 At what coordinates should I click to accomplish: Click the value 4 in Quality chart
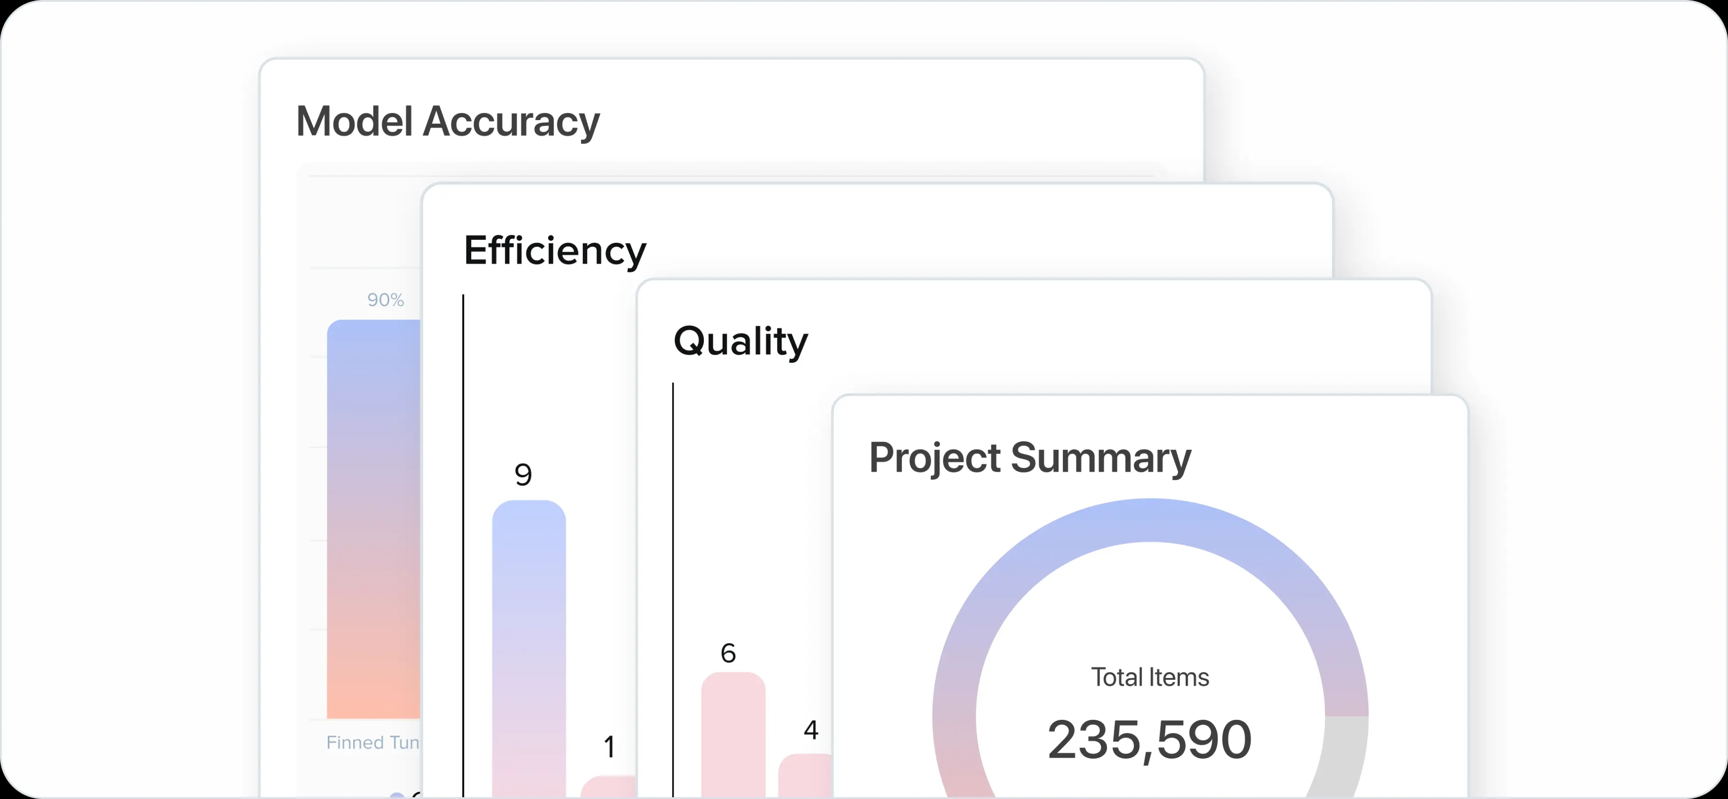point(811,730)
